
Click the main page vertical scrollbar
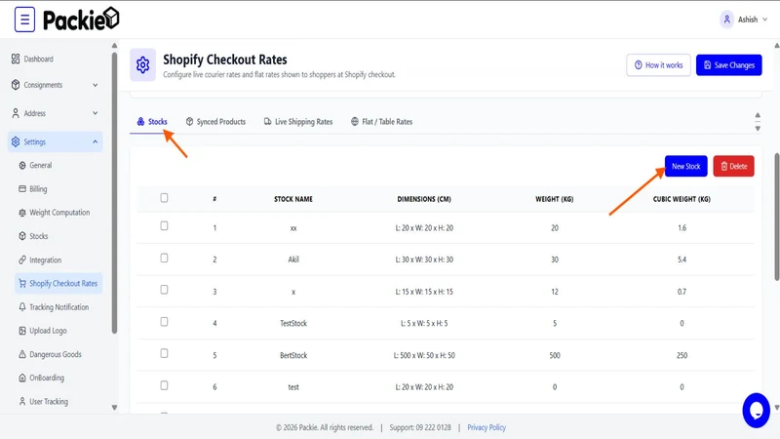pos(776,217)
